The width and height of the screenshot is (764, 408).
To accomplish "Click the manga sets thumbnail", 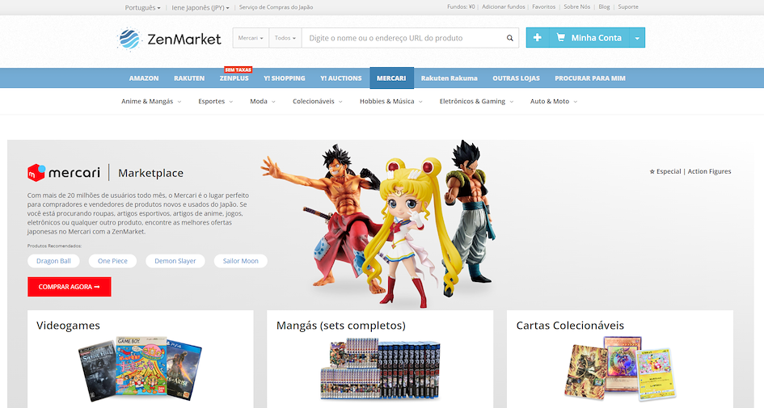I will click(x=380, y=369).
